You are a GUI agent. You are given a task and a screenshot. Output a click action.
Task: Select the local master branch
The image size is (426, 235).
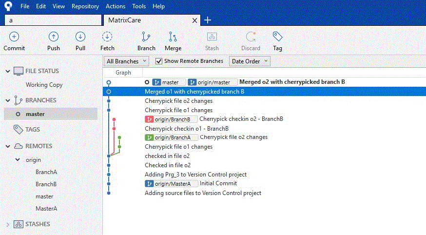51,114
